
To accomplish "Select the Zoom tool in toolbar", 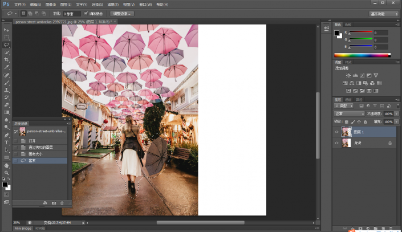I will pos(6,173).
